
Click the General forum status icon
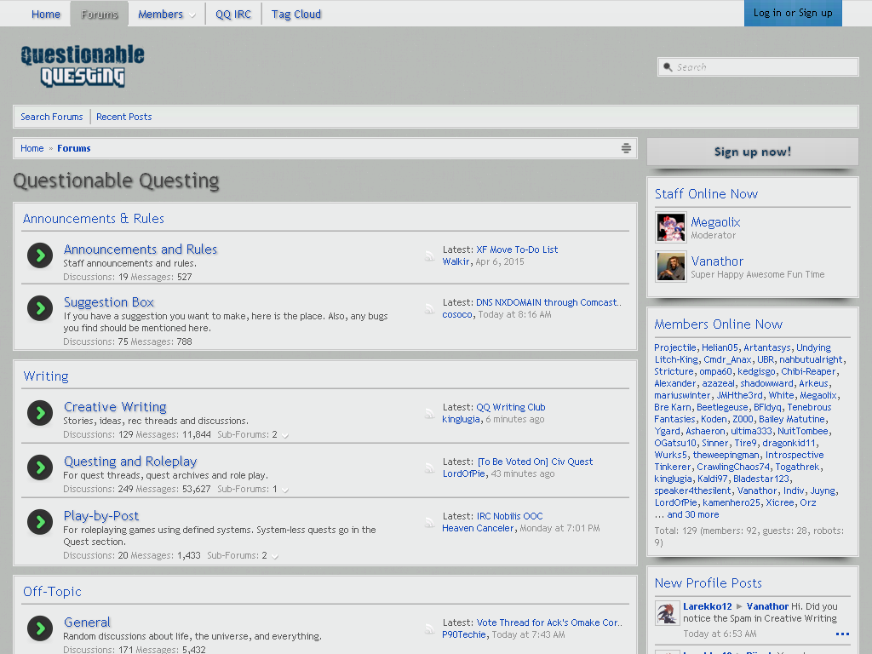[40, 628]
